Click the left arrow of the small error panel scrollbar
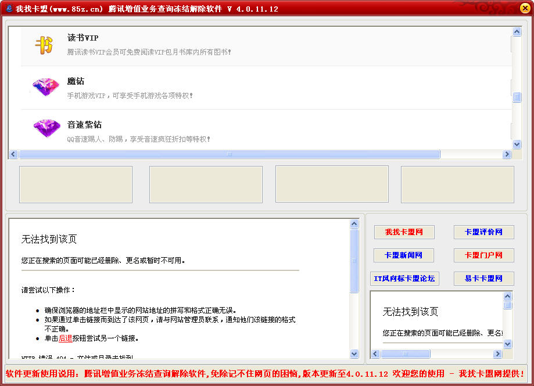 tap(375, 353)
